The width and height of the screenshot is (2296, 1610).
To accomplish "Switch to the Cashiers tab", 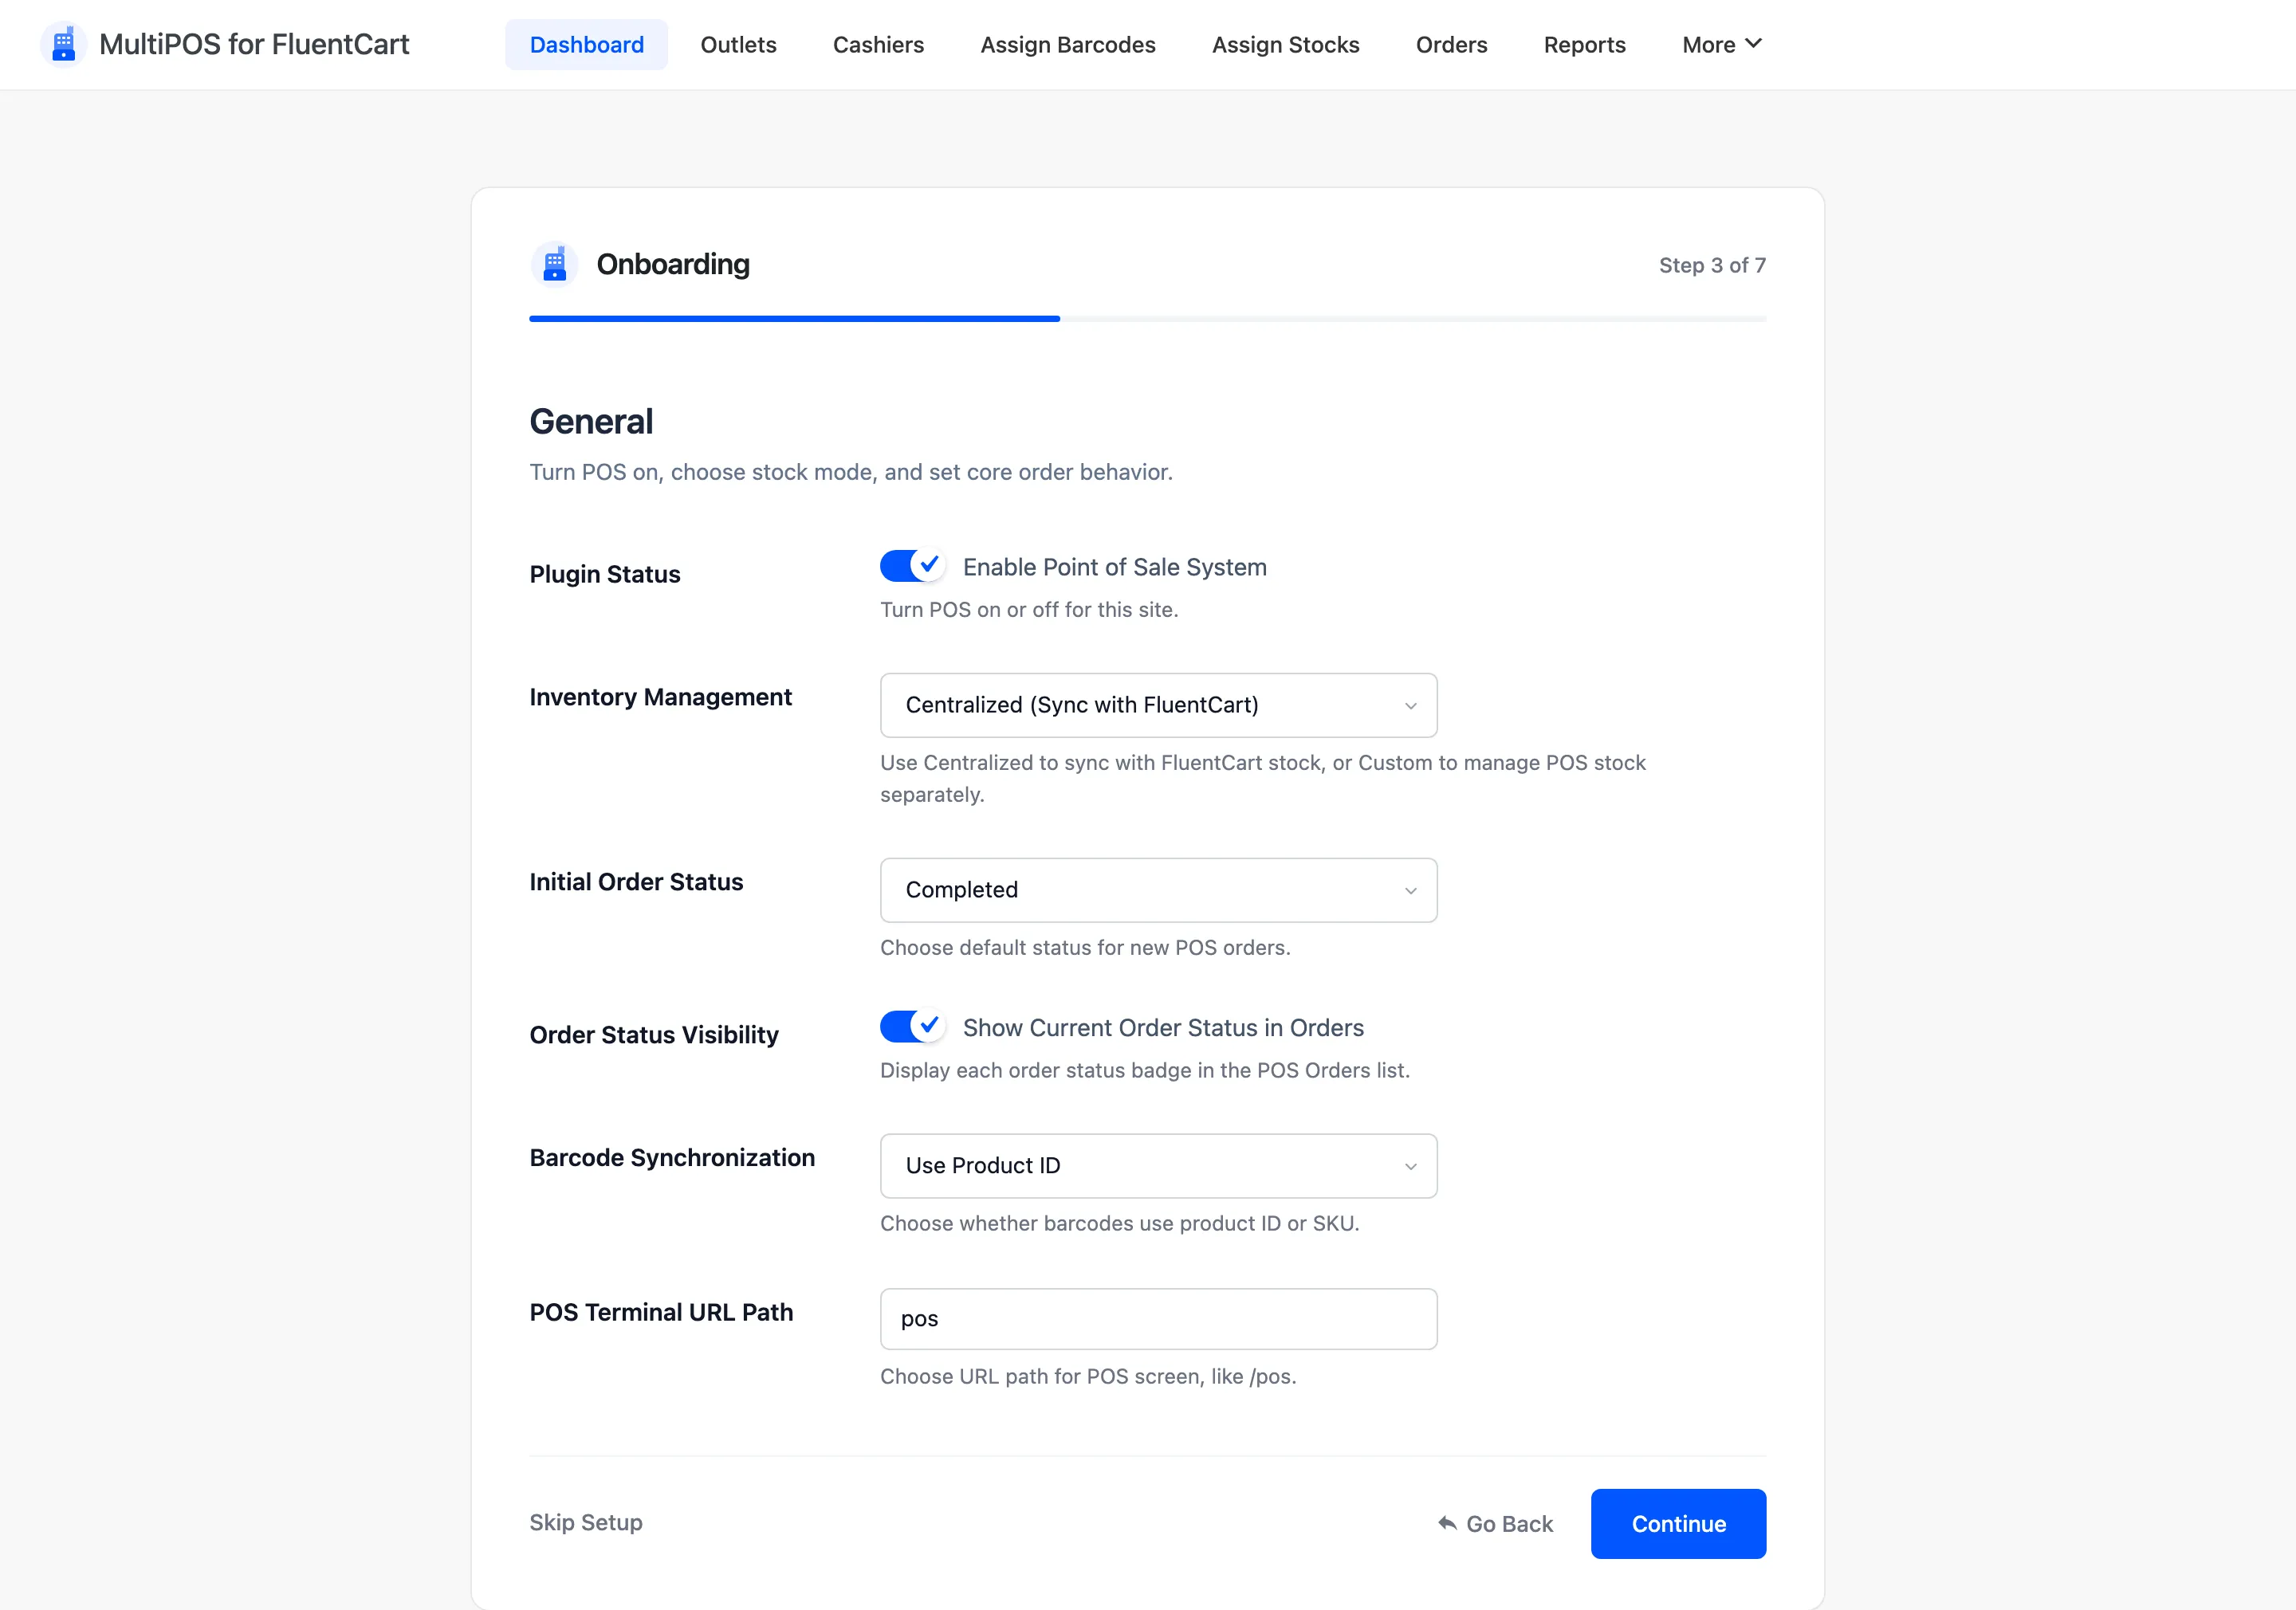I will [878, 44].
